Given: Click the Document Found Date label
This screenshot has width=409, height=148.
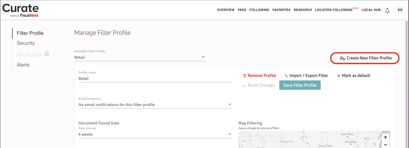Looking at the screenshot, I should tap(99, 123).
